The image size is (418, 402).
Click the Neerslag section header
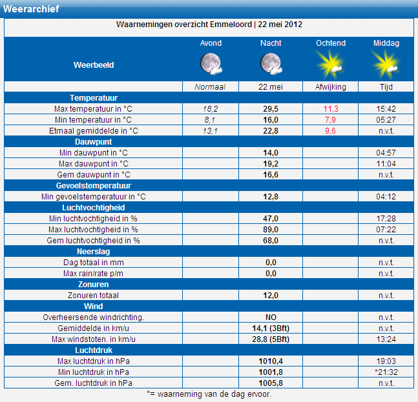(x=93, y=252)
